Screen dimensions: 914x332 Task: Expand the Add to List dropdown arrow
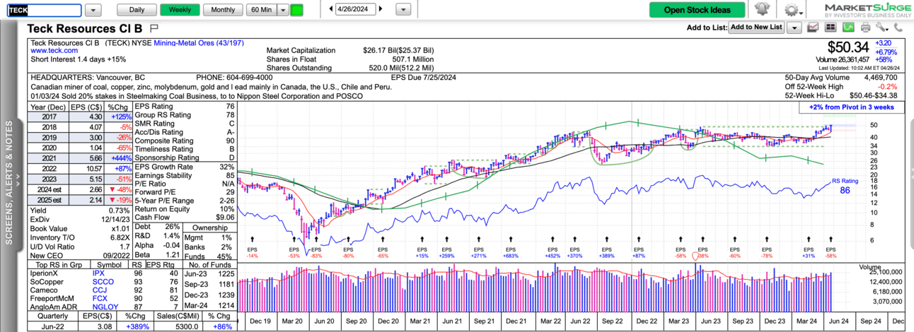tap(794, 28)
